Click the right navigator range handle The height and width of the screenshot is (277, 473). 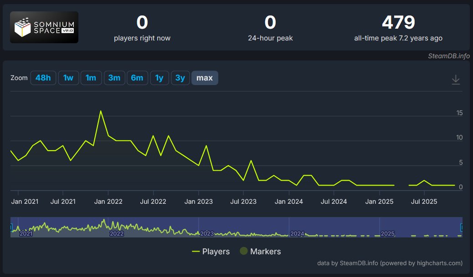(x=462, y=227)
